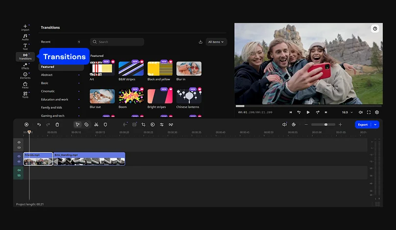Screen dimensions: 396x230
Task: Open preview settings gear icon
Action: (x=377, y=112)
